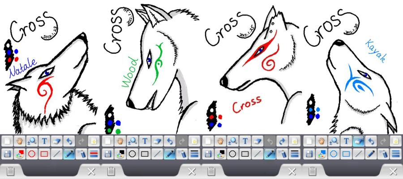The image size is (403, 179).
Task: Open line thickness selector under red Cross drawing
Action: pyautogui.click(x=295, y=154)
